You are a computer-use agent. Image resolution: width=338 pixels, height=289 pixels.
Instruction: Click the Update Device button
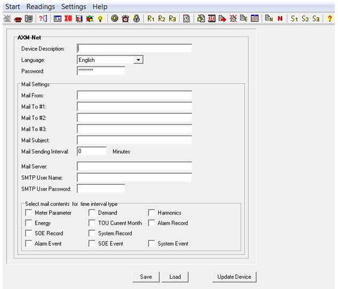click(234, 277)
